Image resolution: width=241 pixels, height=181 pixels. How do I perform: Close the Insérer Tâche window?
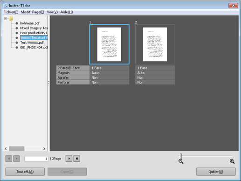coord(233,6)
